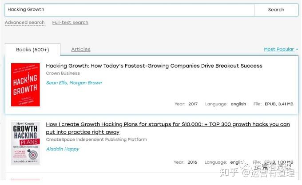
Task: Select the Books (500+) tab
Action: click(32, 50)
